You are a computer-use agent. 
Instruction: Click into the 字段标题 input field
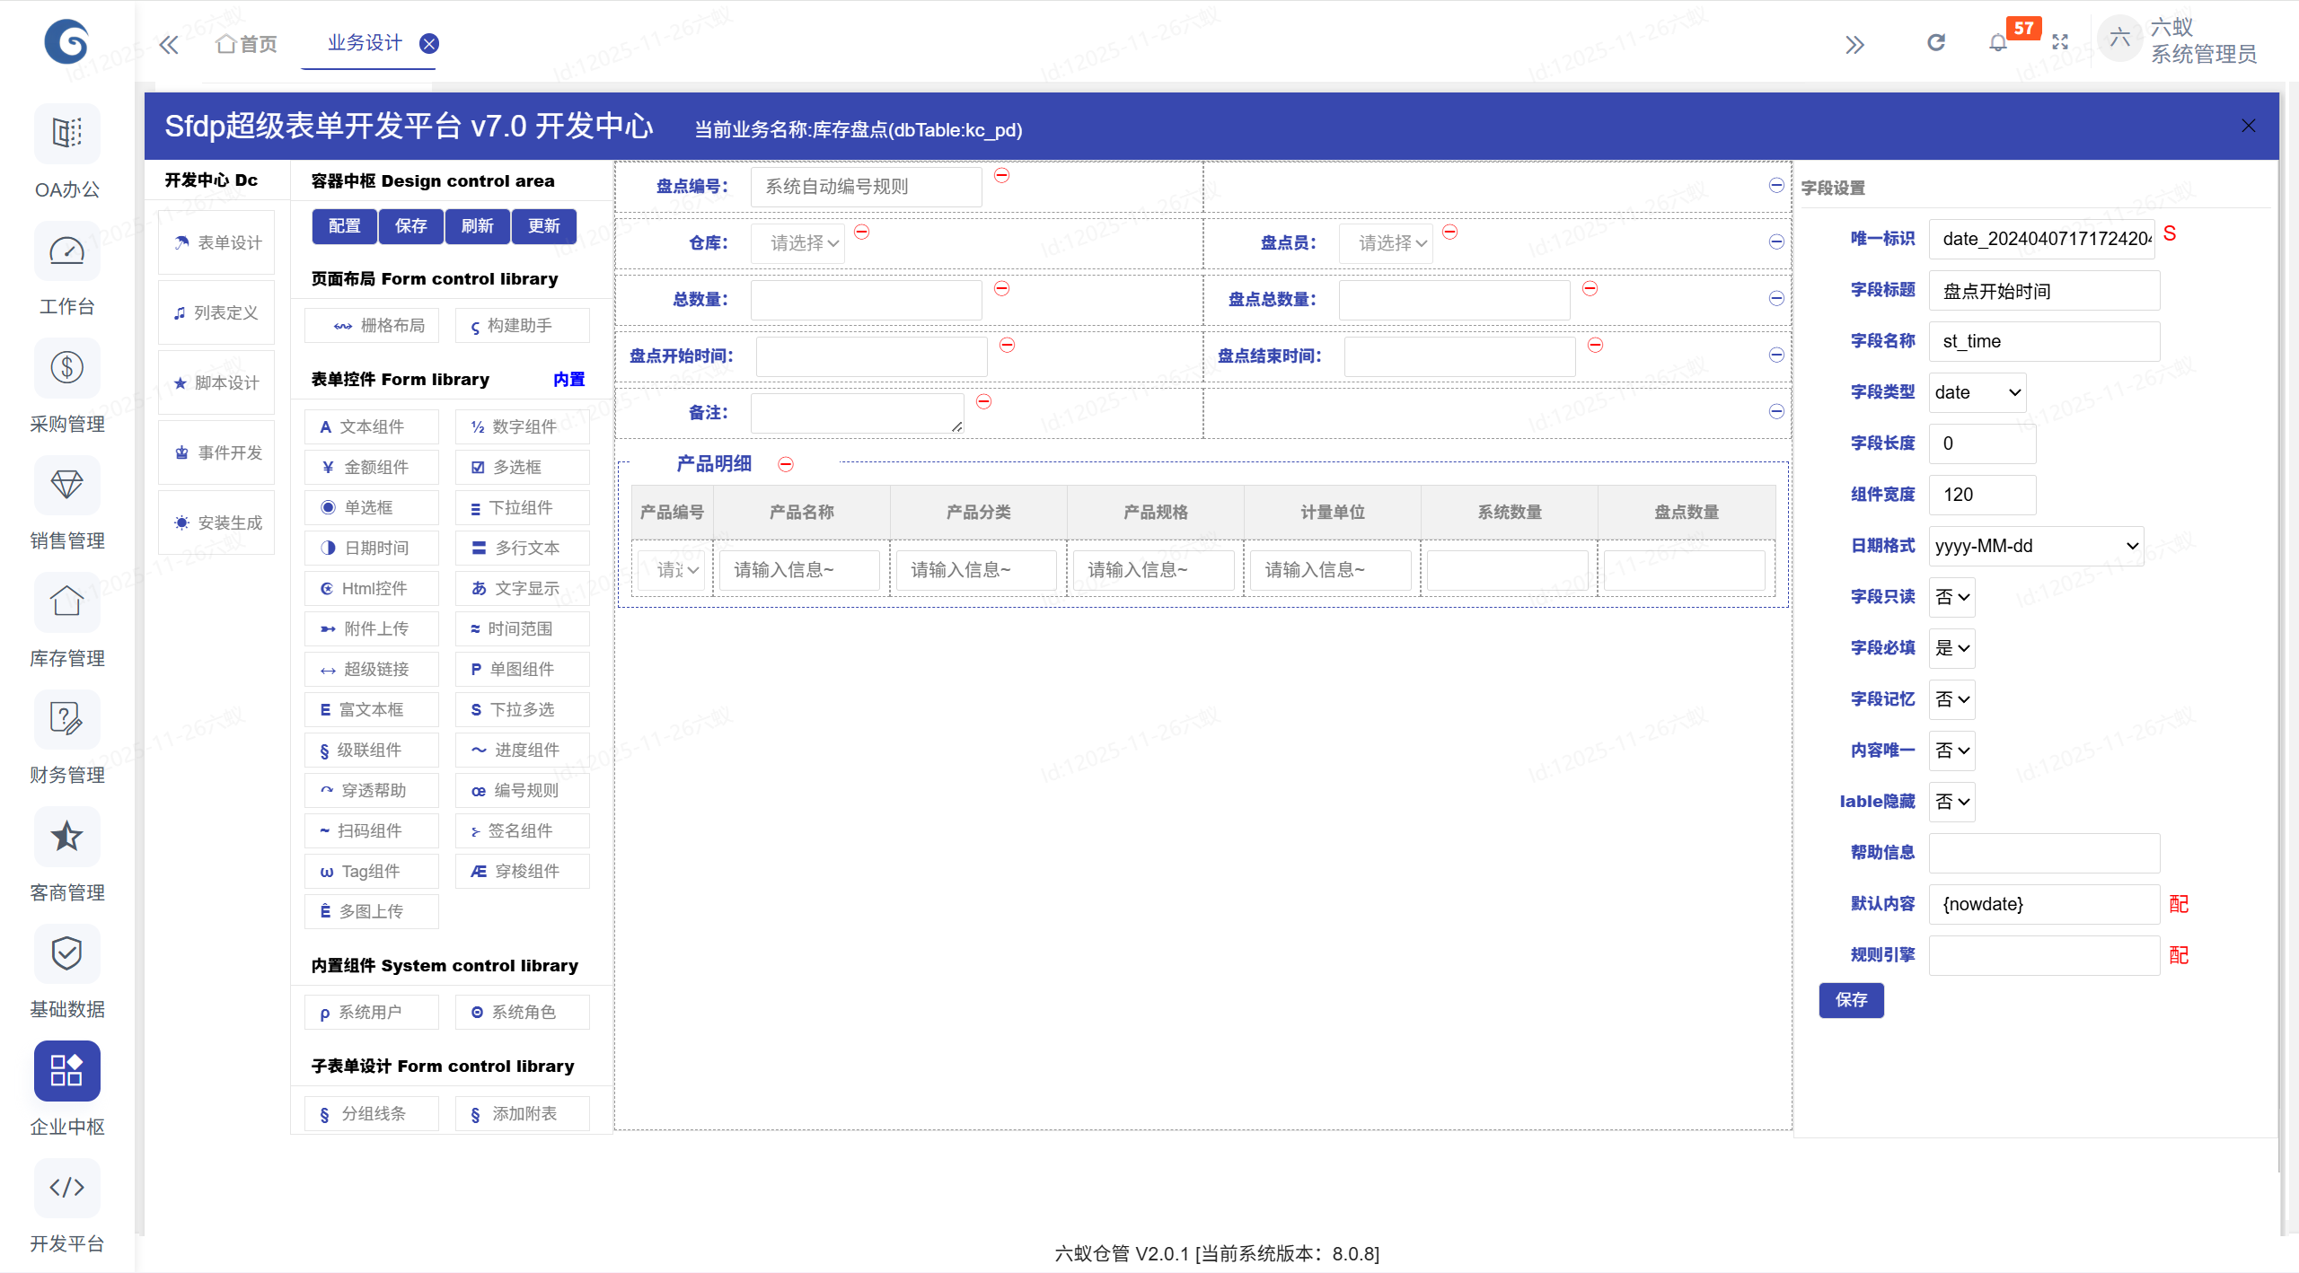click(2043, 291)
